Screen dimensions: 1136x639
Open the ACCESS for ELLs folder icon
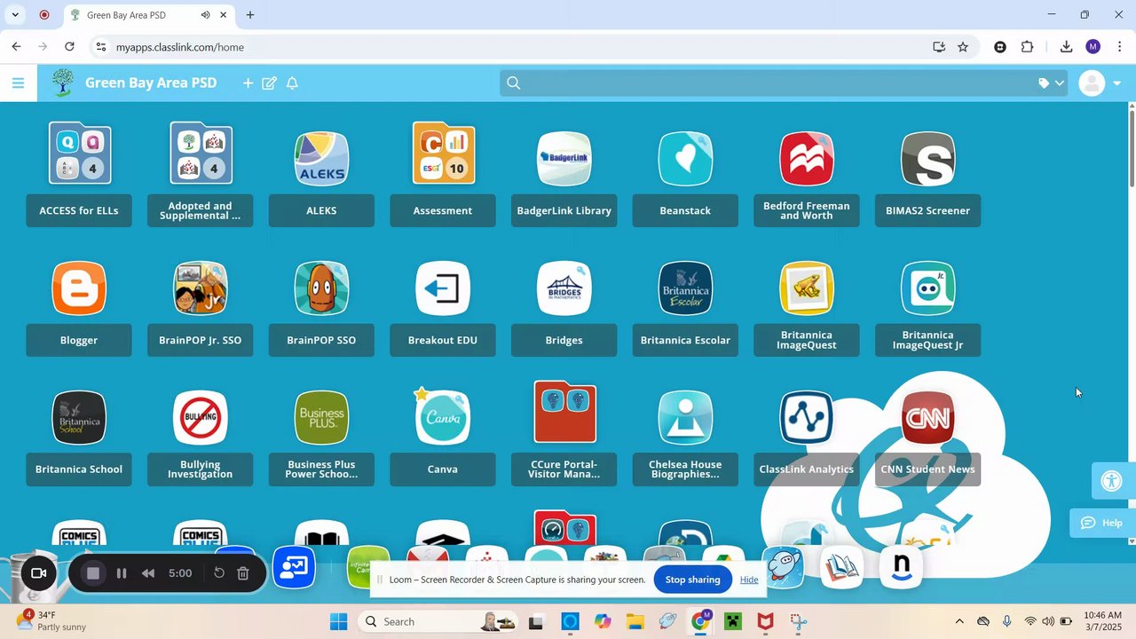tap(80, 154)
